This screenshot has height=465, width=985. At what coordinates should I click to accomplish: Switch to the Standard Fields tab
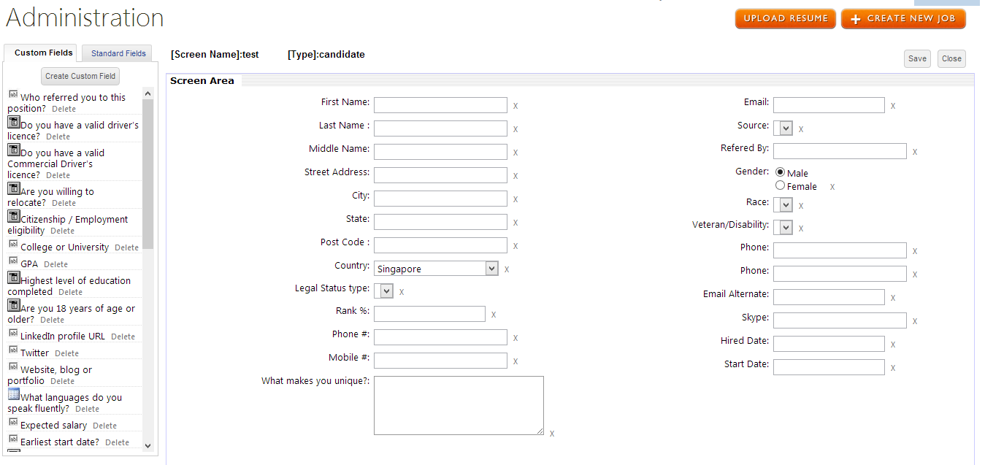click(x=118, y=53)
